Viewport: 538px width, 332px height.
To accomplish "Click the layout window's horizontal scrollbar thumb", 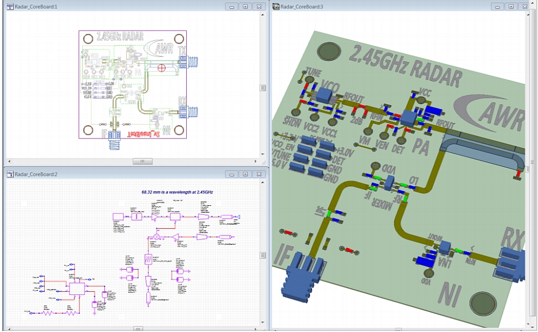I will 143,161.
